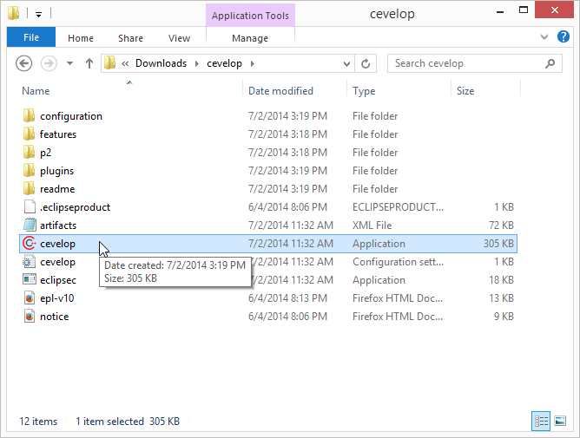Click the Configuration sett... type cell

click(x=398, y=262)
